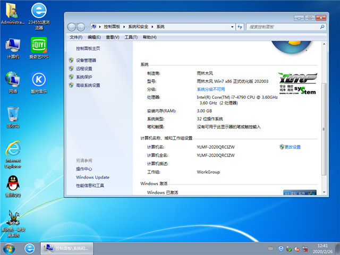Click the refresh button beside the address bar
Viewport: 340px width, 255px height.
240,26
